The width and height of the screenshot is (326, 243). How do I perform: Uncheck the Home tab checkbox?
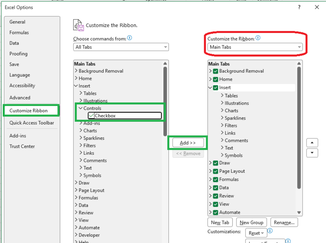(x=216, y=80)
